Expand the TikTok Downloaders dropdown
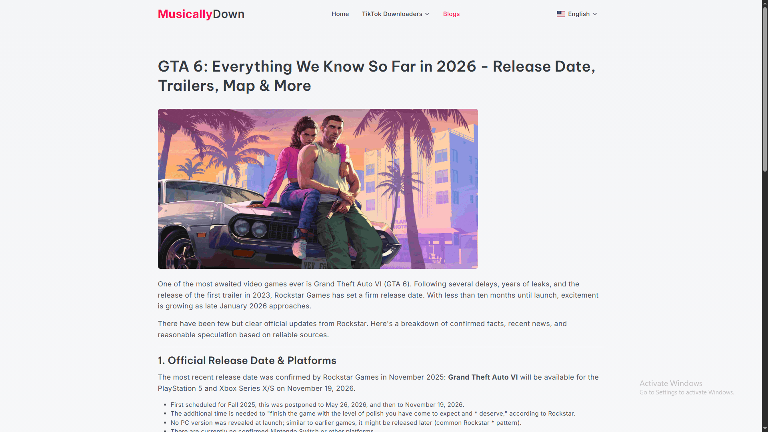768x432 pixels. (396, 14)
